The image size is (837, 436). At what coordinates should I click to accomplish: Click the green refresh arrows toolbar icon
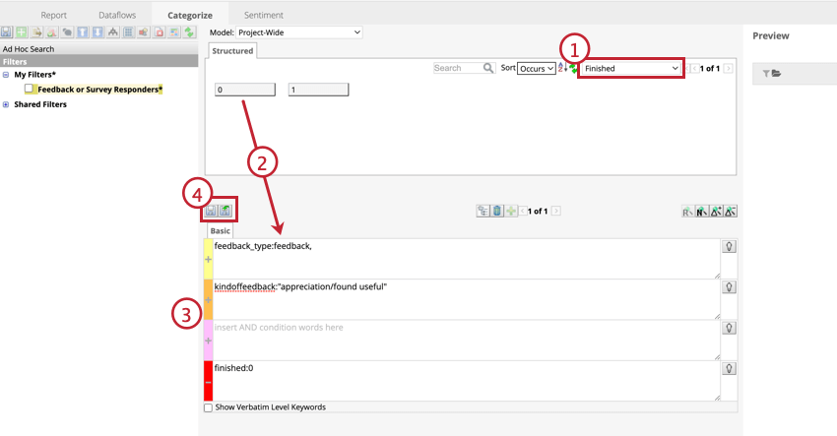coord(189,32)
